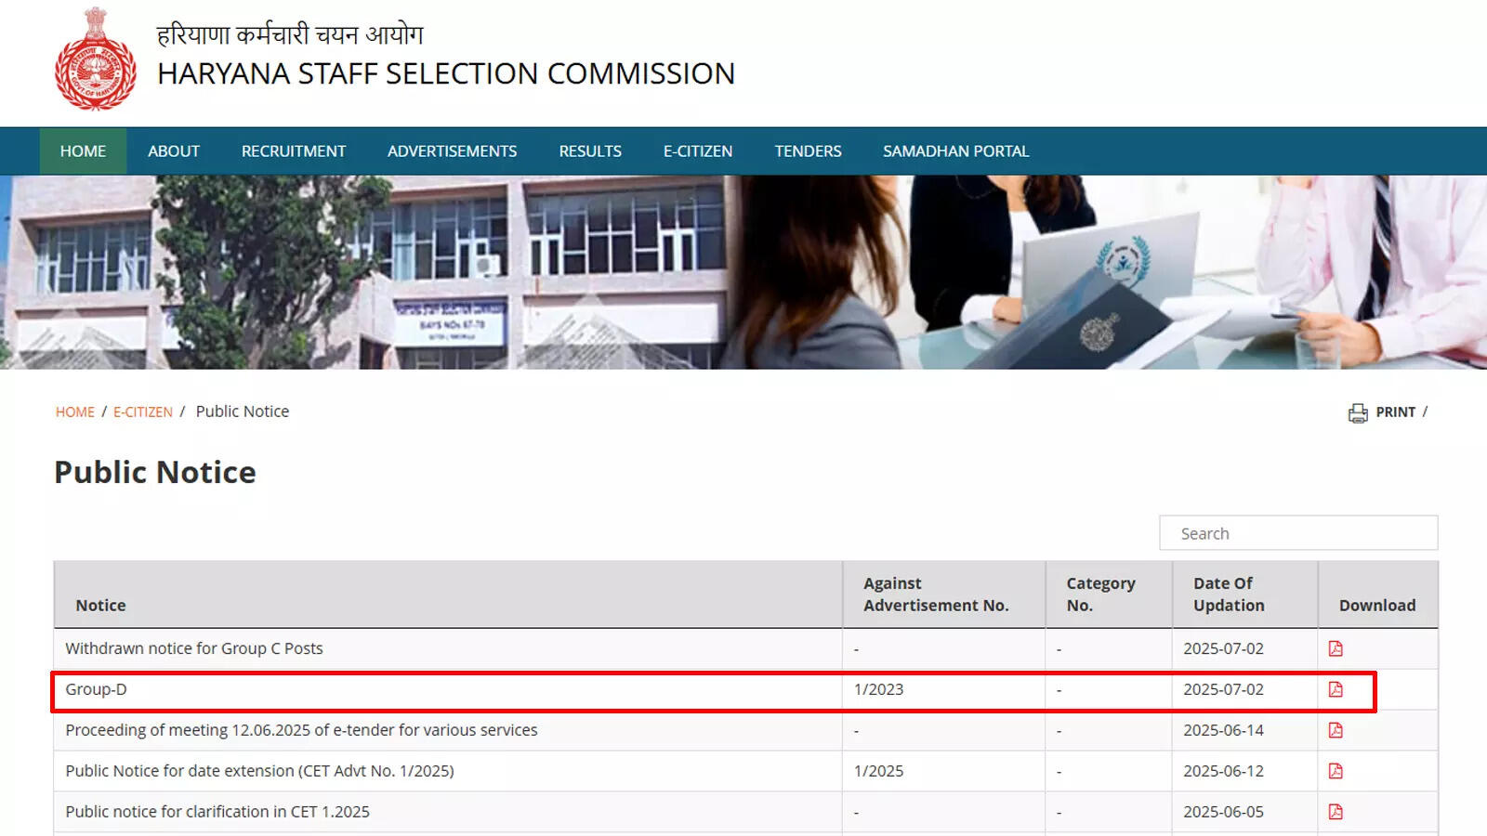Download the Group-D notice PDF

[1336, 689]
